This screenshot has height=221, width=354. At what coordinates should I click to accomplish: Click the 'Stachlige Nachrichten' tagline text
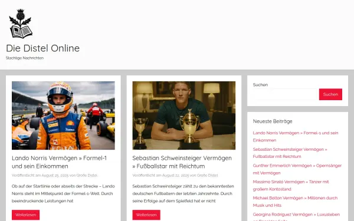tap(25, 58)
